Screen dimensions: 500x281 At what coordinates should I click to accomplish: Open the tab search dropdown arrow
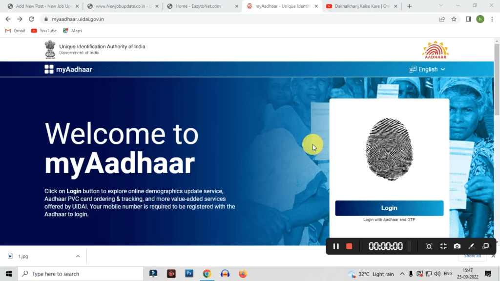coord(441,5)
